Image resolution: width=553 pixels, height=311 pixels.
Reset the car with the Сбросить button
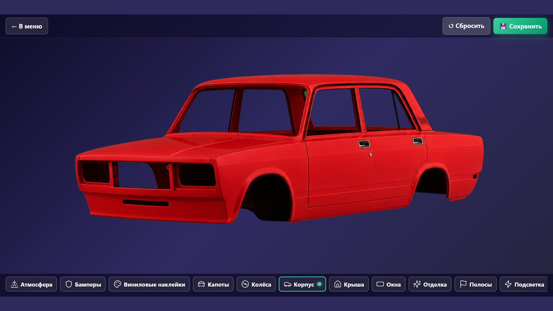tap(466, 26)
